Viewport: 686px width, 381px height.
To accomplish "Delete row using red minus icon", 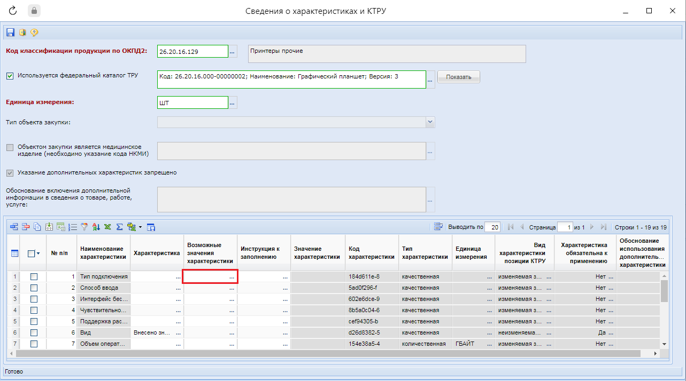I will (26, 227).
